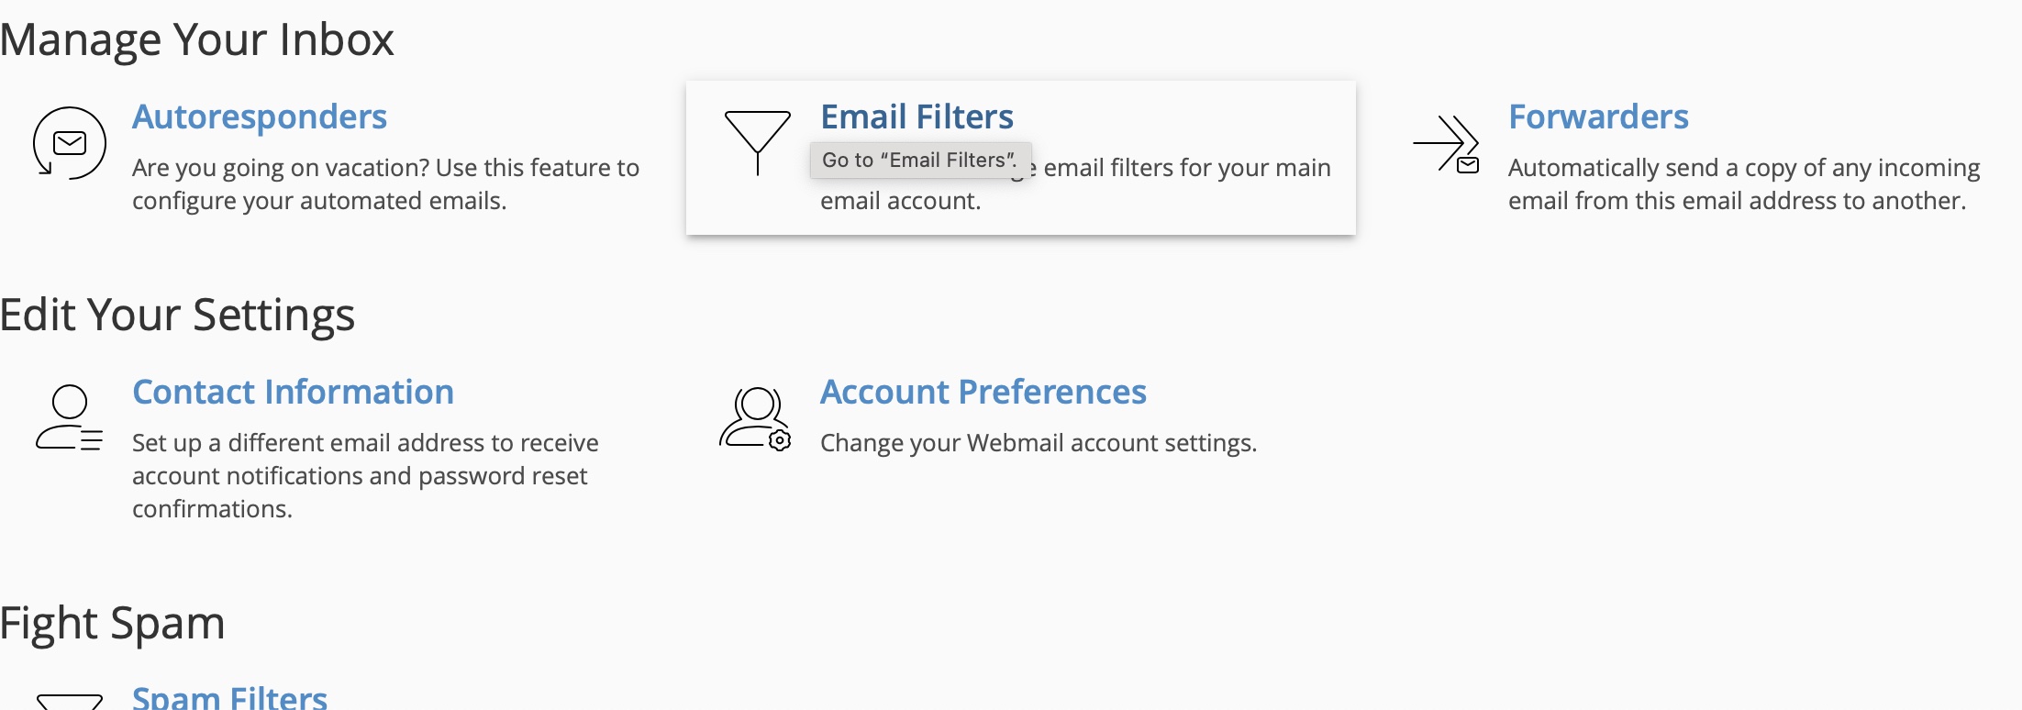Click the Manage Your Inbox heading
Viewport: 2022px width, 710px height.
point(197,39)
